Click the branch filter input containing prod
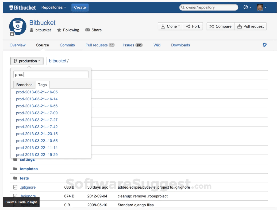Screen dimensions: 277x210 point(51,74)
